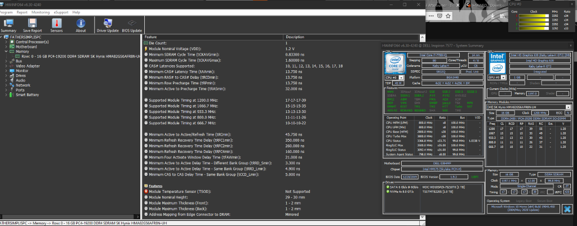The width and height of the screenshot is (577, 226).
Task: Open the Monitoring menu
Action: (41, 12)
